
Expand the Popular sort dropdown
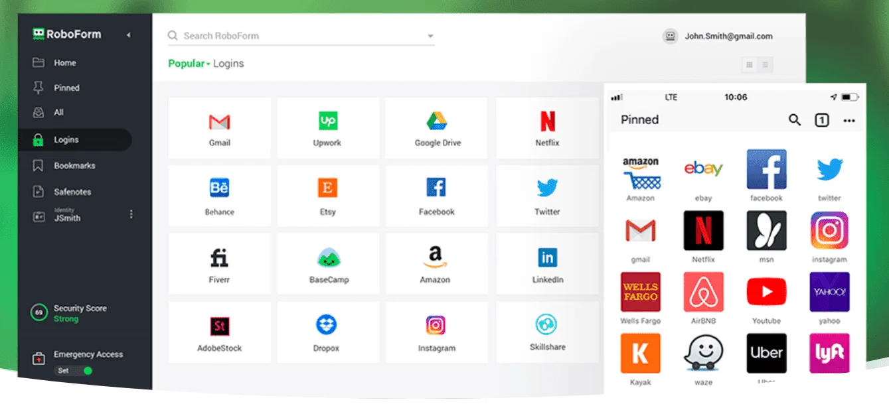point(189,64)
